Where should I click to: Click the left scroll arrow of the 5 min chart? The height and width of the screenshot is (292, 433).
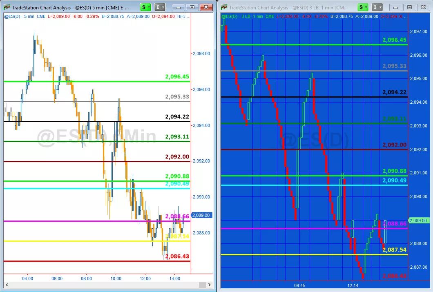tap(7, 285)
